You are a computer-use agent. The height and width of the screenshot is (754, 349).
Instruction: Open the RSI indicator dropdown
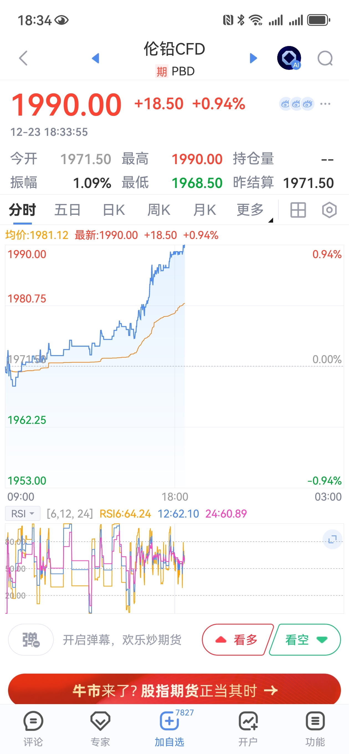tap(22, 513)
